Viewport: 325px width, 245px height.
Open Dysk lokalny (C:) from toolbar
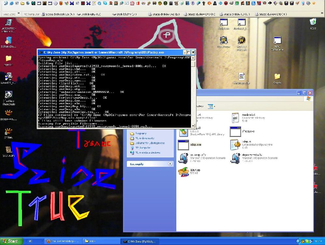[89, 14]
